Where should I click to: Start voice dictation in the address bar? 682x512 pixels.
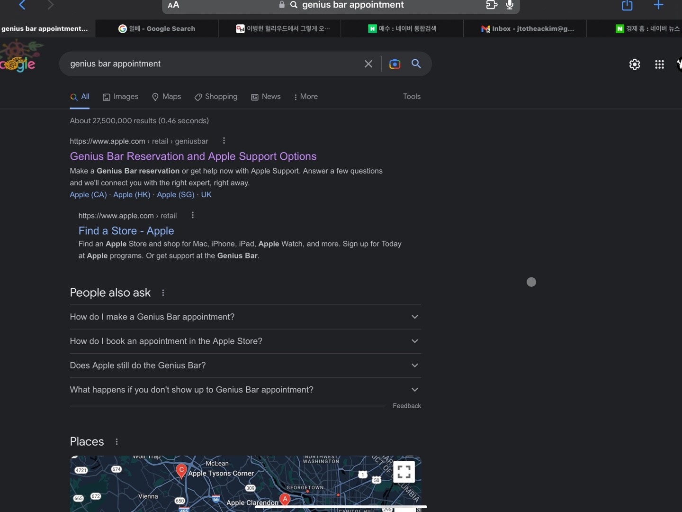[x=509, y=5]
